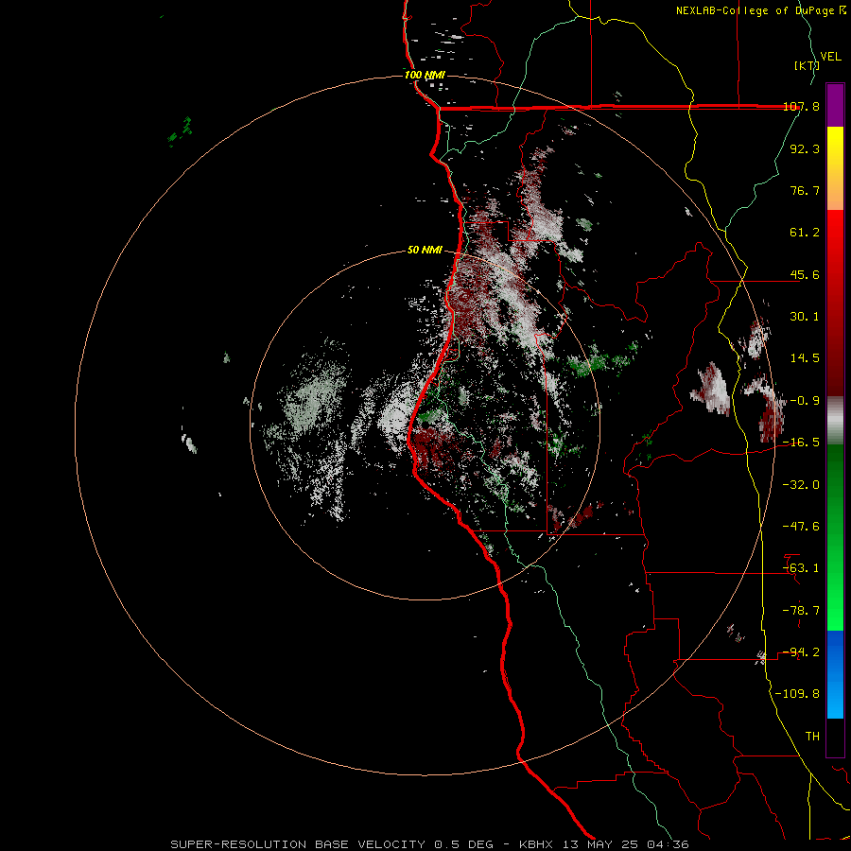851x851 pixels.
Task: Click the 107.8 value on the velocity scale
Action: 802,106
